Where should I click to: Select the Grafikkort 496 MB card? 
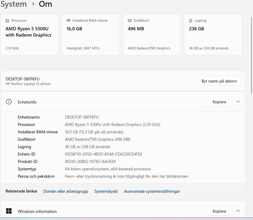[152, 35]
